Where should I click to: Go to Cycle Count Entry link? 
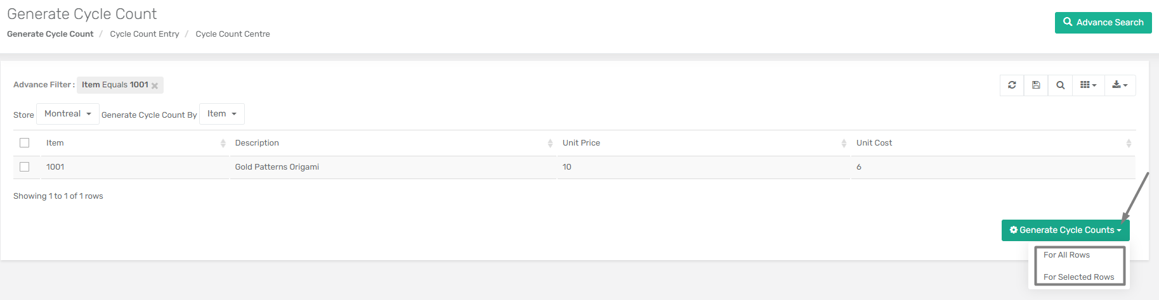click(145, 34)
